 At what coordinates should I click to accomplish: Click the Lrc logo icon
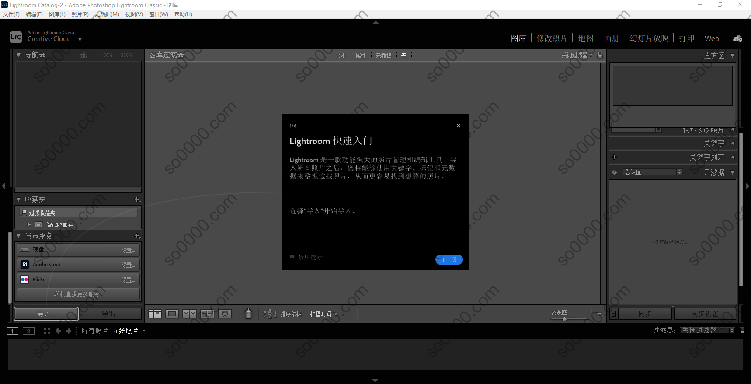(x=16, y=37)
